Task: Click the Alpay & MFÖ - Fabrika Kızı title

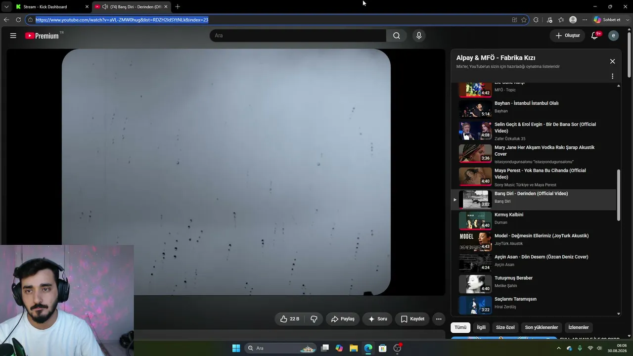Action: 496,58
